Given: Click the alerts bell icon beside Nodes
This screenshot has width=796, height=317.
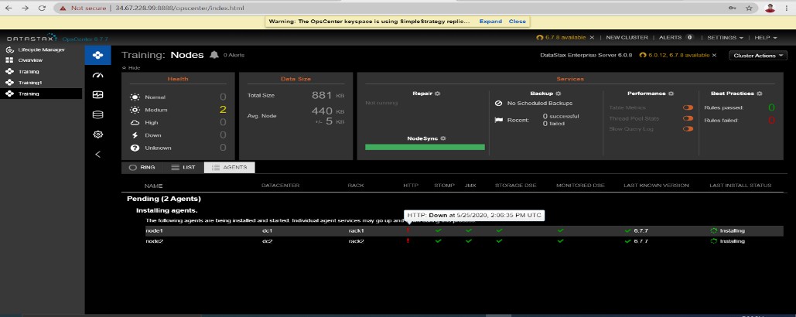Looking at the screenshot, I should (x=214, y=55).
